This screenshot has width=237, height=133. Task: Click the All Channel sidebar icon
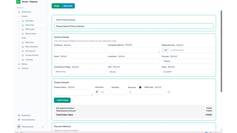23,51
